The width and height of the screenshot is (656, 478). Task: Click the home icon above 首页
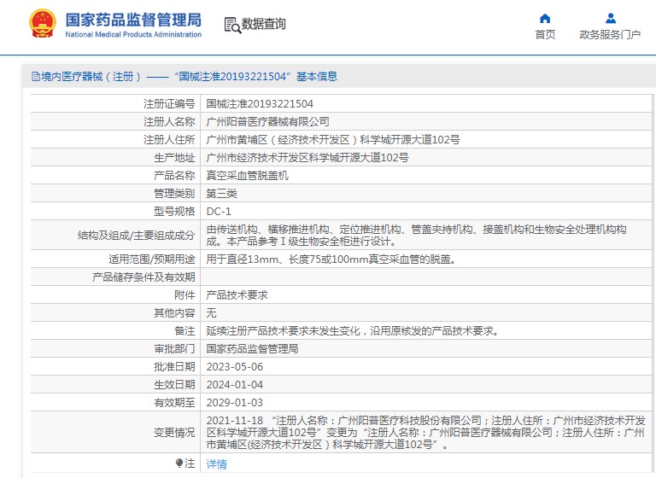[545, 19]
